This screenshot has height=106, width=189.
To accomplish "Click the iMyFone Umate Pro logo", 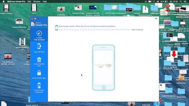I will tap(39, 24).
